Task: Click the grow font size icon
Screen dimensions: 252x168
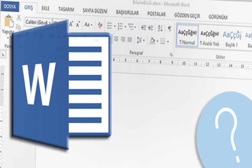Action: [71, 24]
